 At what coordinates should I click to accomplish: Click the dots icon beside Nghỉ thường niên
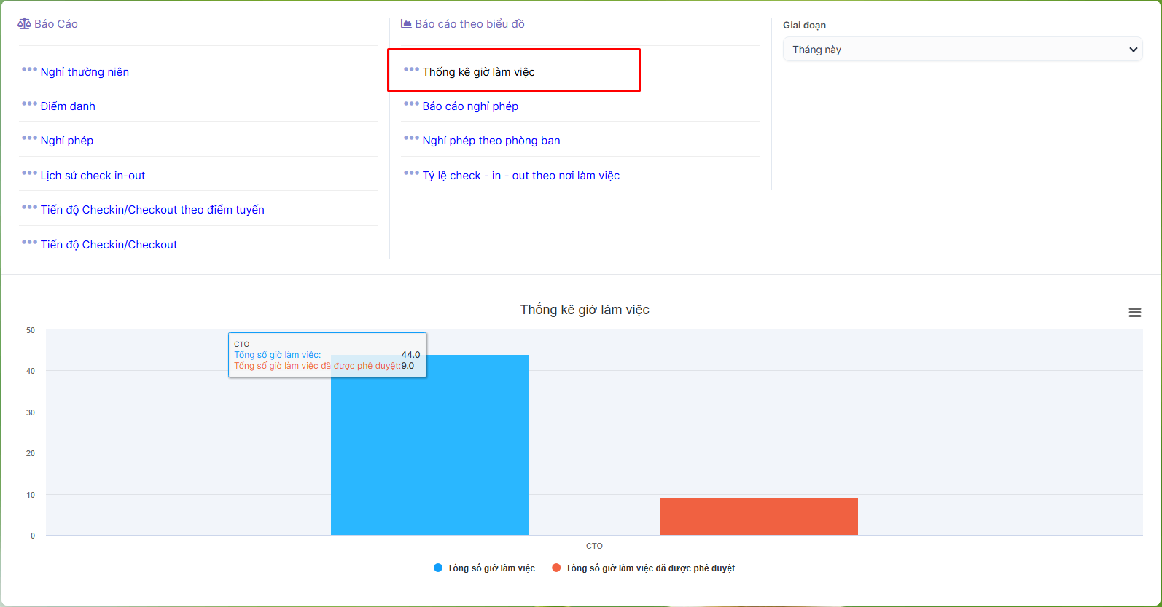coord(29,70)
